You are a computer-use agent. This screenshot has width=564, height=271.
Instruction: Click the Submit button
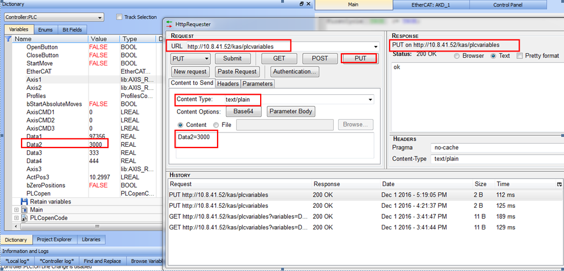pyautogui.click(x=232, y=59)
